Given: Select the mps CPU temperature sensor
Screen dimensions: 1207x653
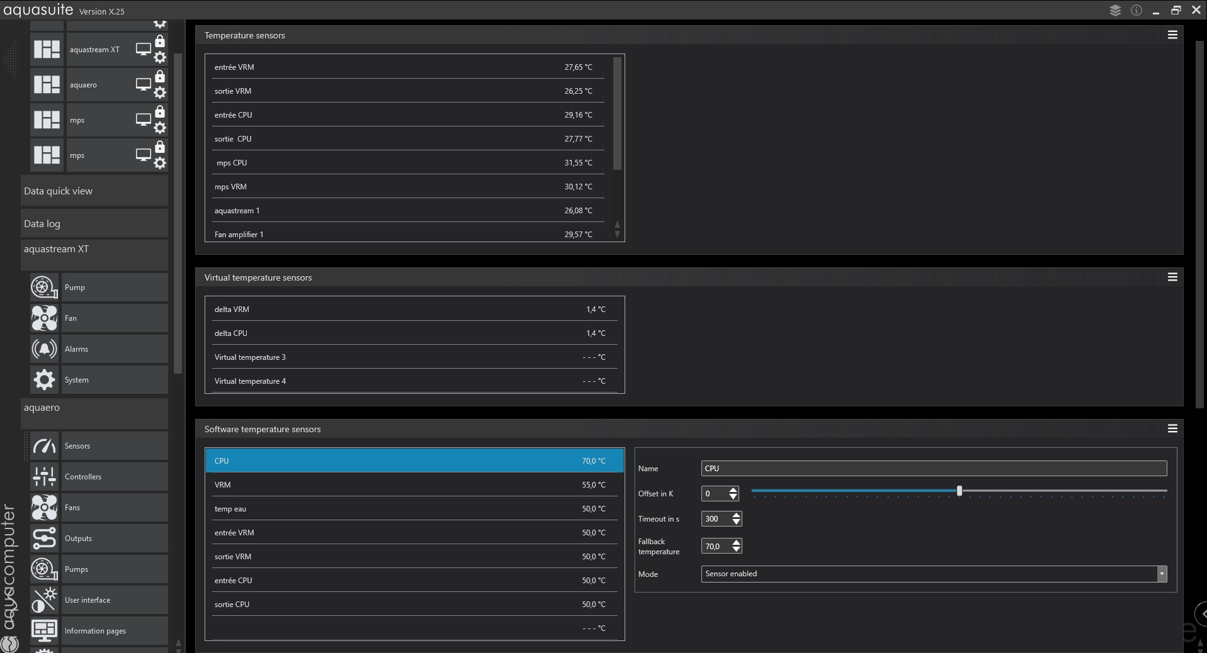Looking at the screenshot, I should pyautogui.click(x=408, y=163).
